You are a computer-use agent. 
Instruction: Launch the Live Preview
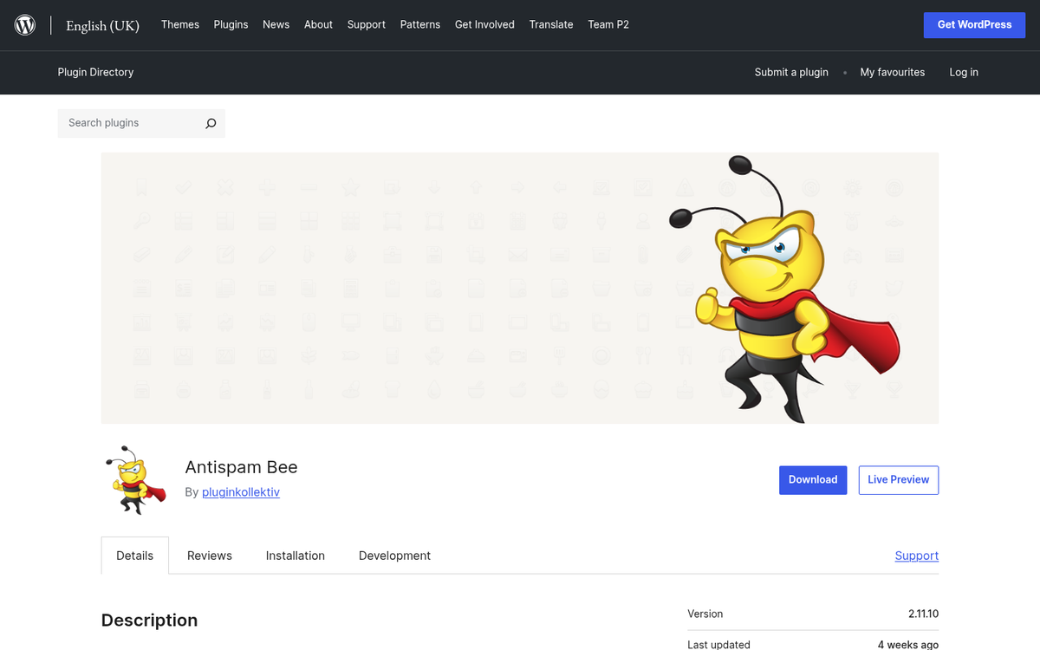898,479
